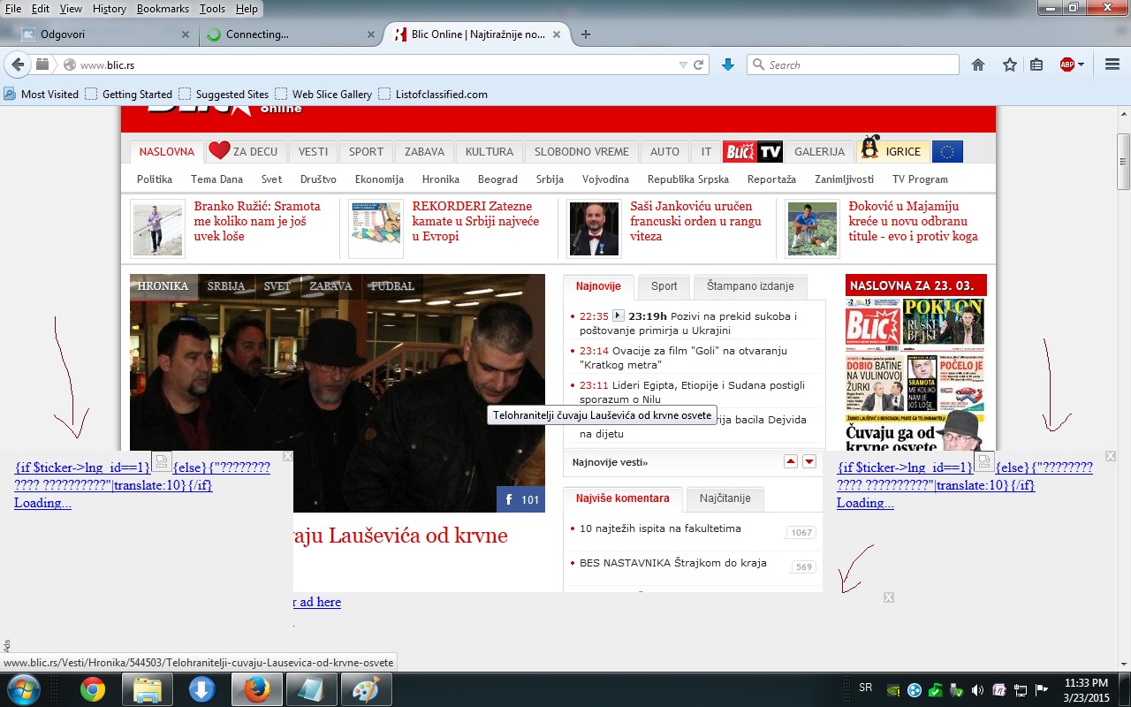1131x707 pixels.
Task: Click the Najnovije vesti link
Action: point(610,462)
